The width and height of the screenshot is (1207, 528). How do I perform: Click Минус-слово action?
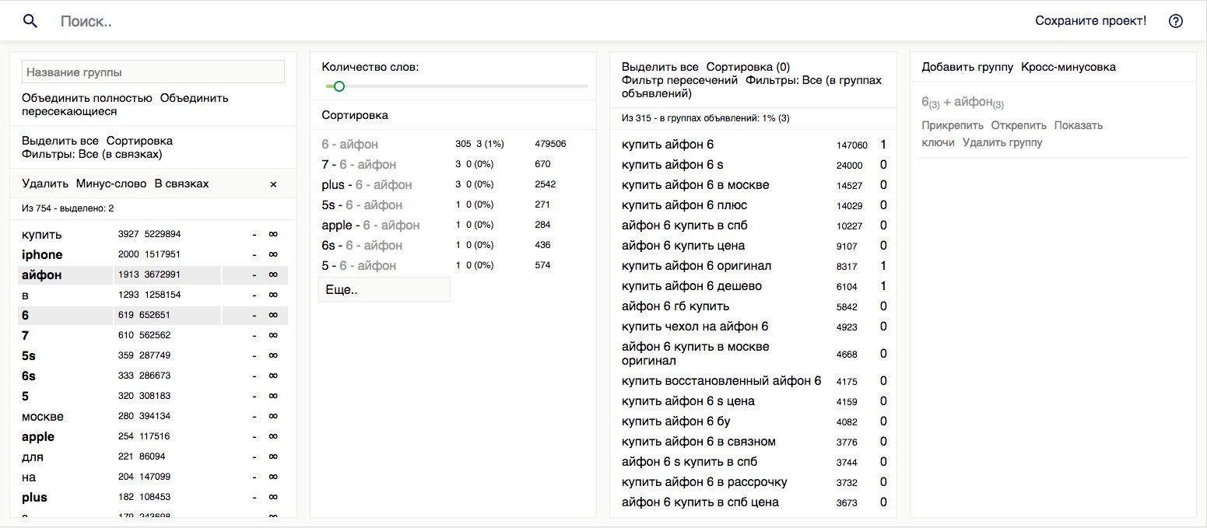click(111, 184)
